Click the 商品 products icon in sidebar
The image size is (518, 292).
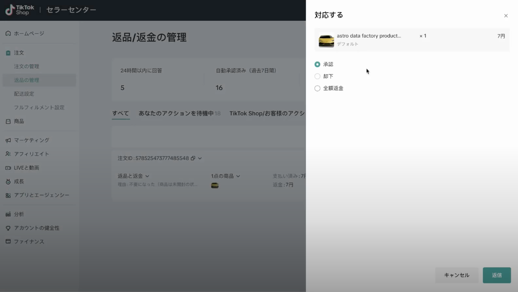click(x=8, y=121)
